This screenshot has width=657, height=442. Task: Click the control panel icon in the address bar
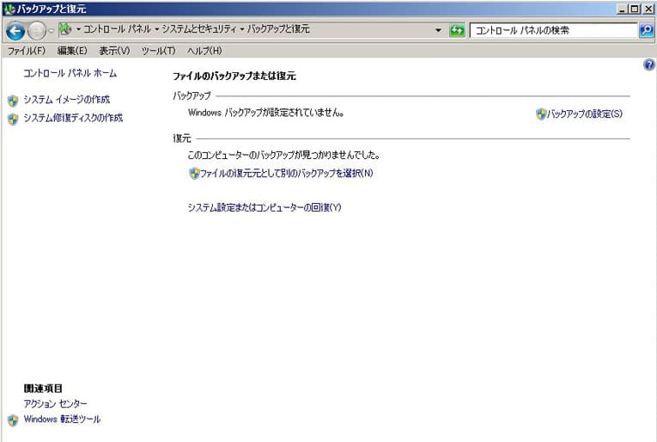(x=65, y=30)
